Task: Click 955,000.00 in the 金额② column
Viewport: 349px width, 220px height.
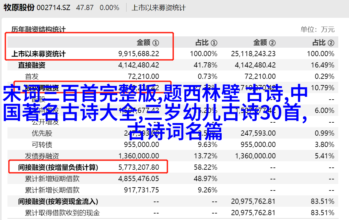Action: coord(258,145)
